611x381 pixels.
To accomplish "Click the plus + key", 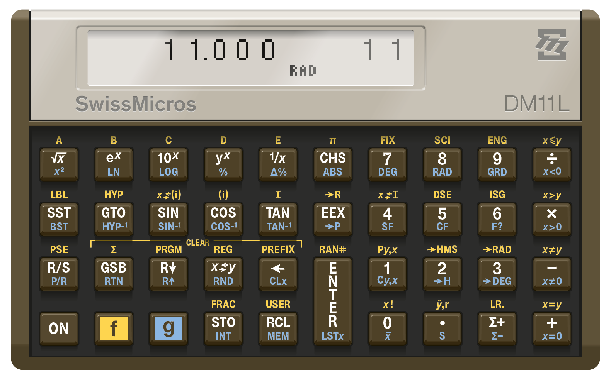I will [552, 329].
